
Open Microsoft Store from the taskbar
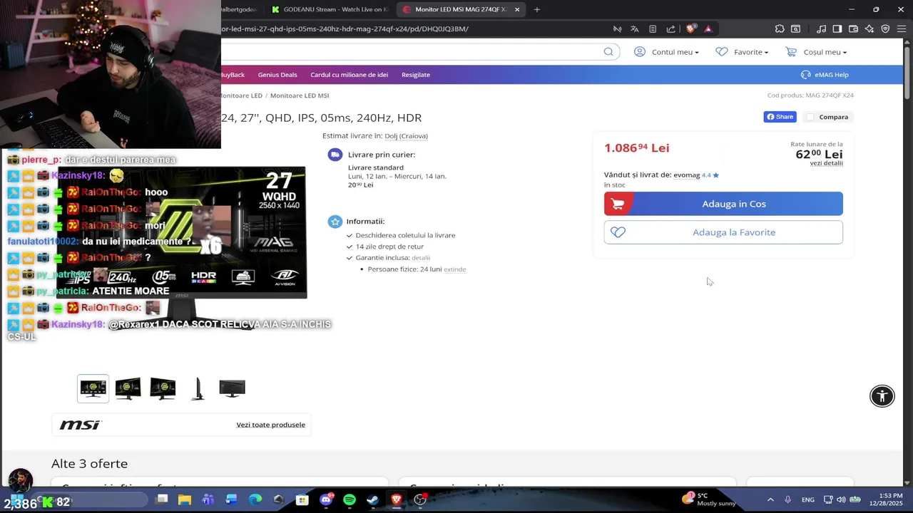click(302, 499)
